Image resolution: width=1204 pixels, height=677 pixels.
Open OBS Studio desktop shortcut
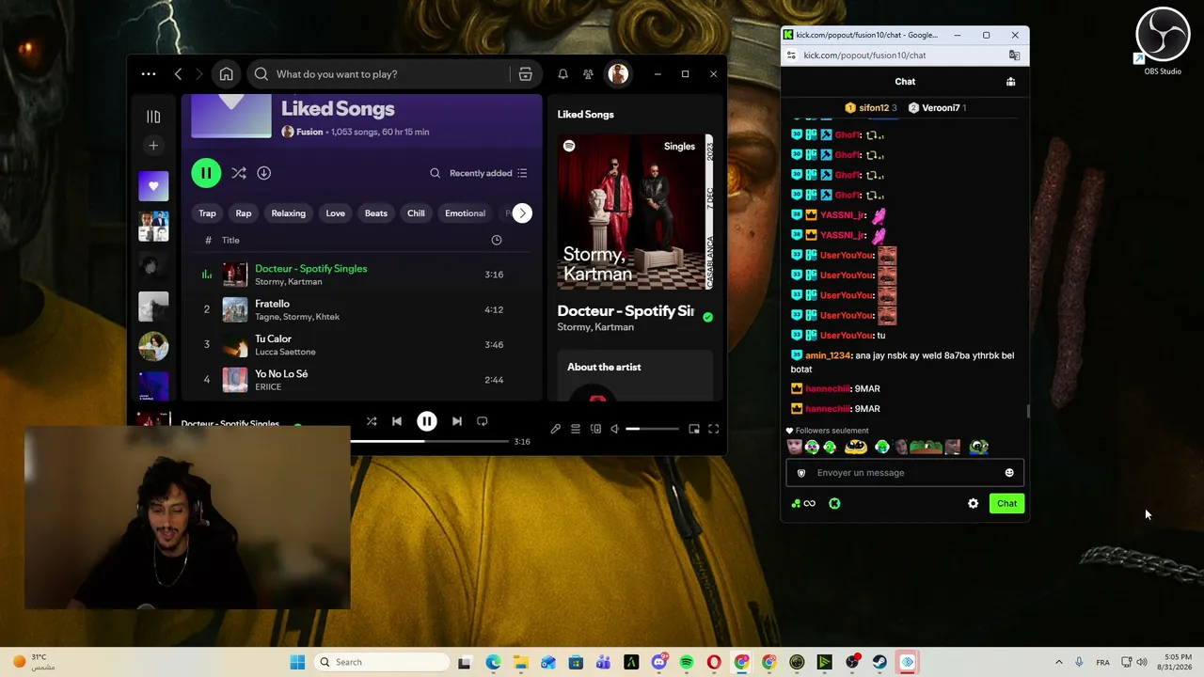click(x=1163, y=41)
